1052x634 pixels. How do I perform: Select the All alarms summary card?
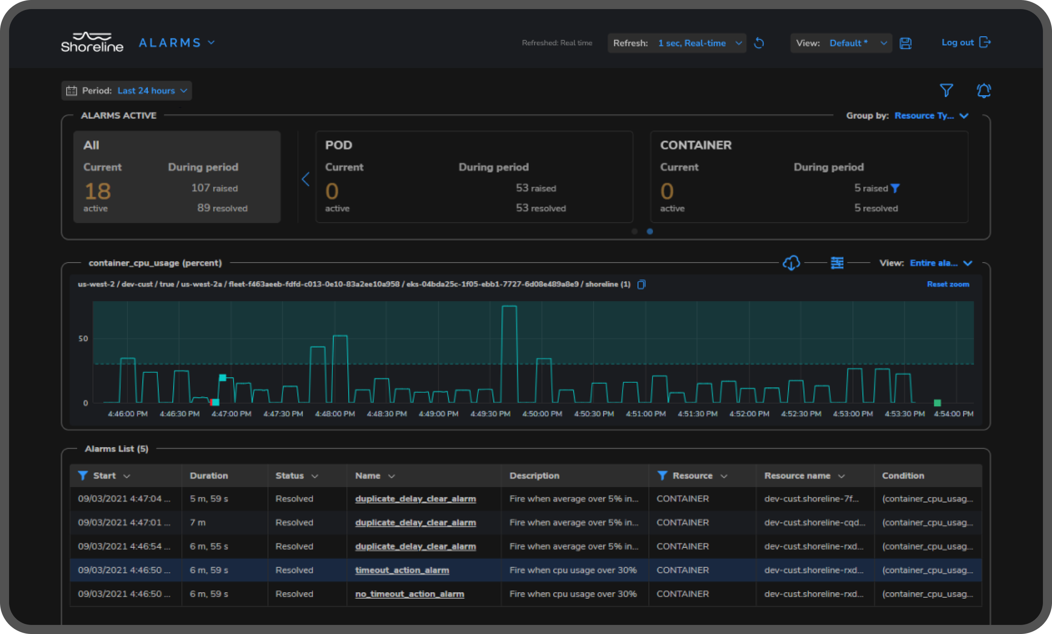pyautogui.click(x=177, y=177)
